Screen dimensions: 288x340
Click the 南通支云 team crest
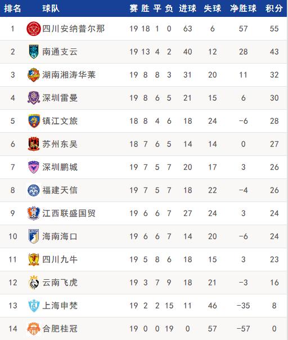tap(34, 52)
